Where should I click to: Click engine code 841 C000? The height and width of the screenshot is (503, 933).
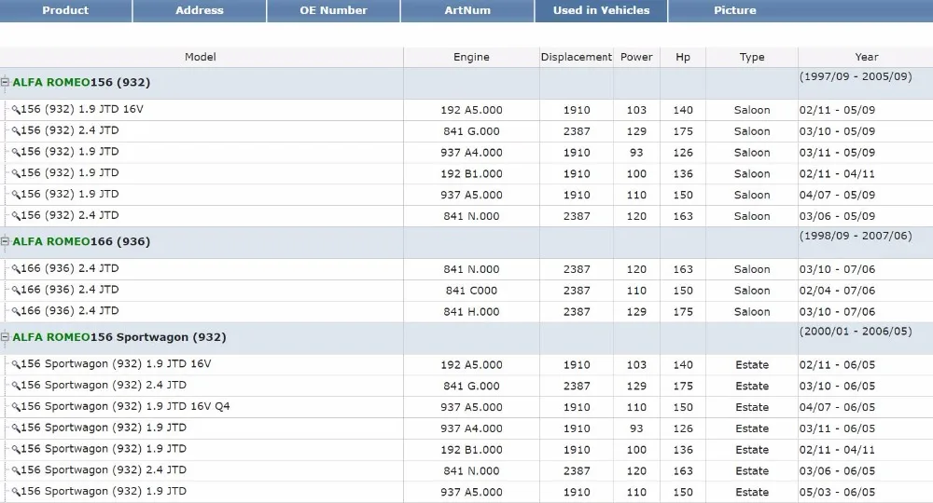[471, 291]
